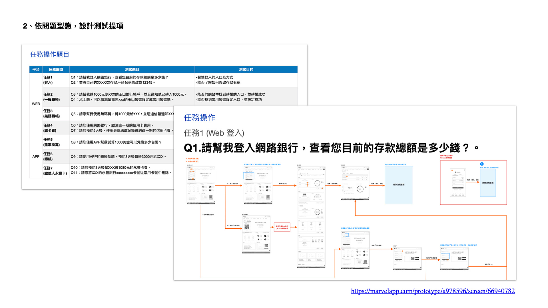Click the '掃碼流程畫面' blue box
The width and height of the screenshot is (548, 308).
tap(488, 183)
